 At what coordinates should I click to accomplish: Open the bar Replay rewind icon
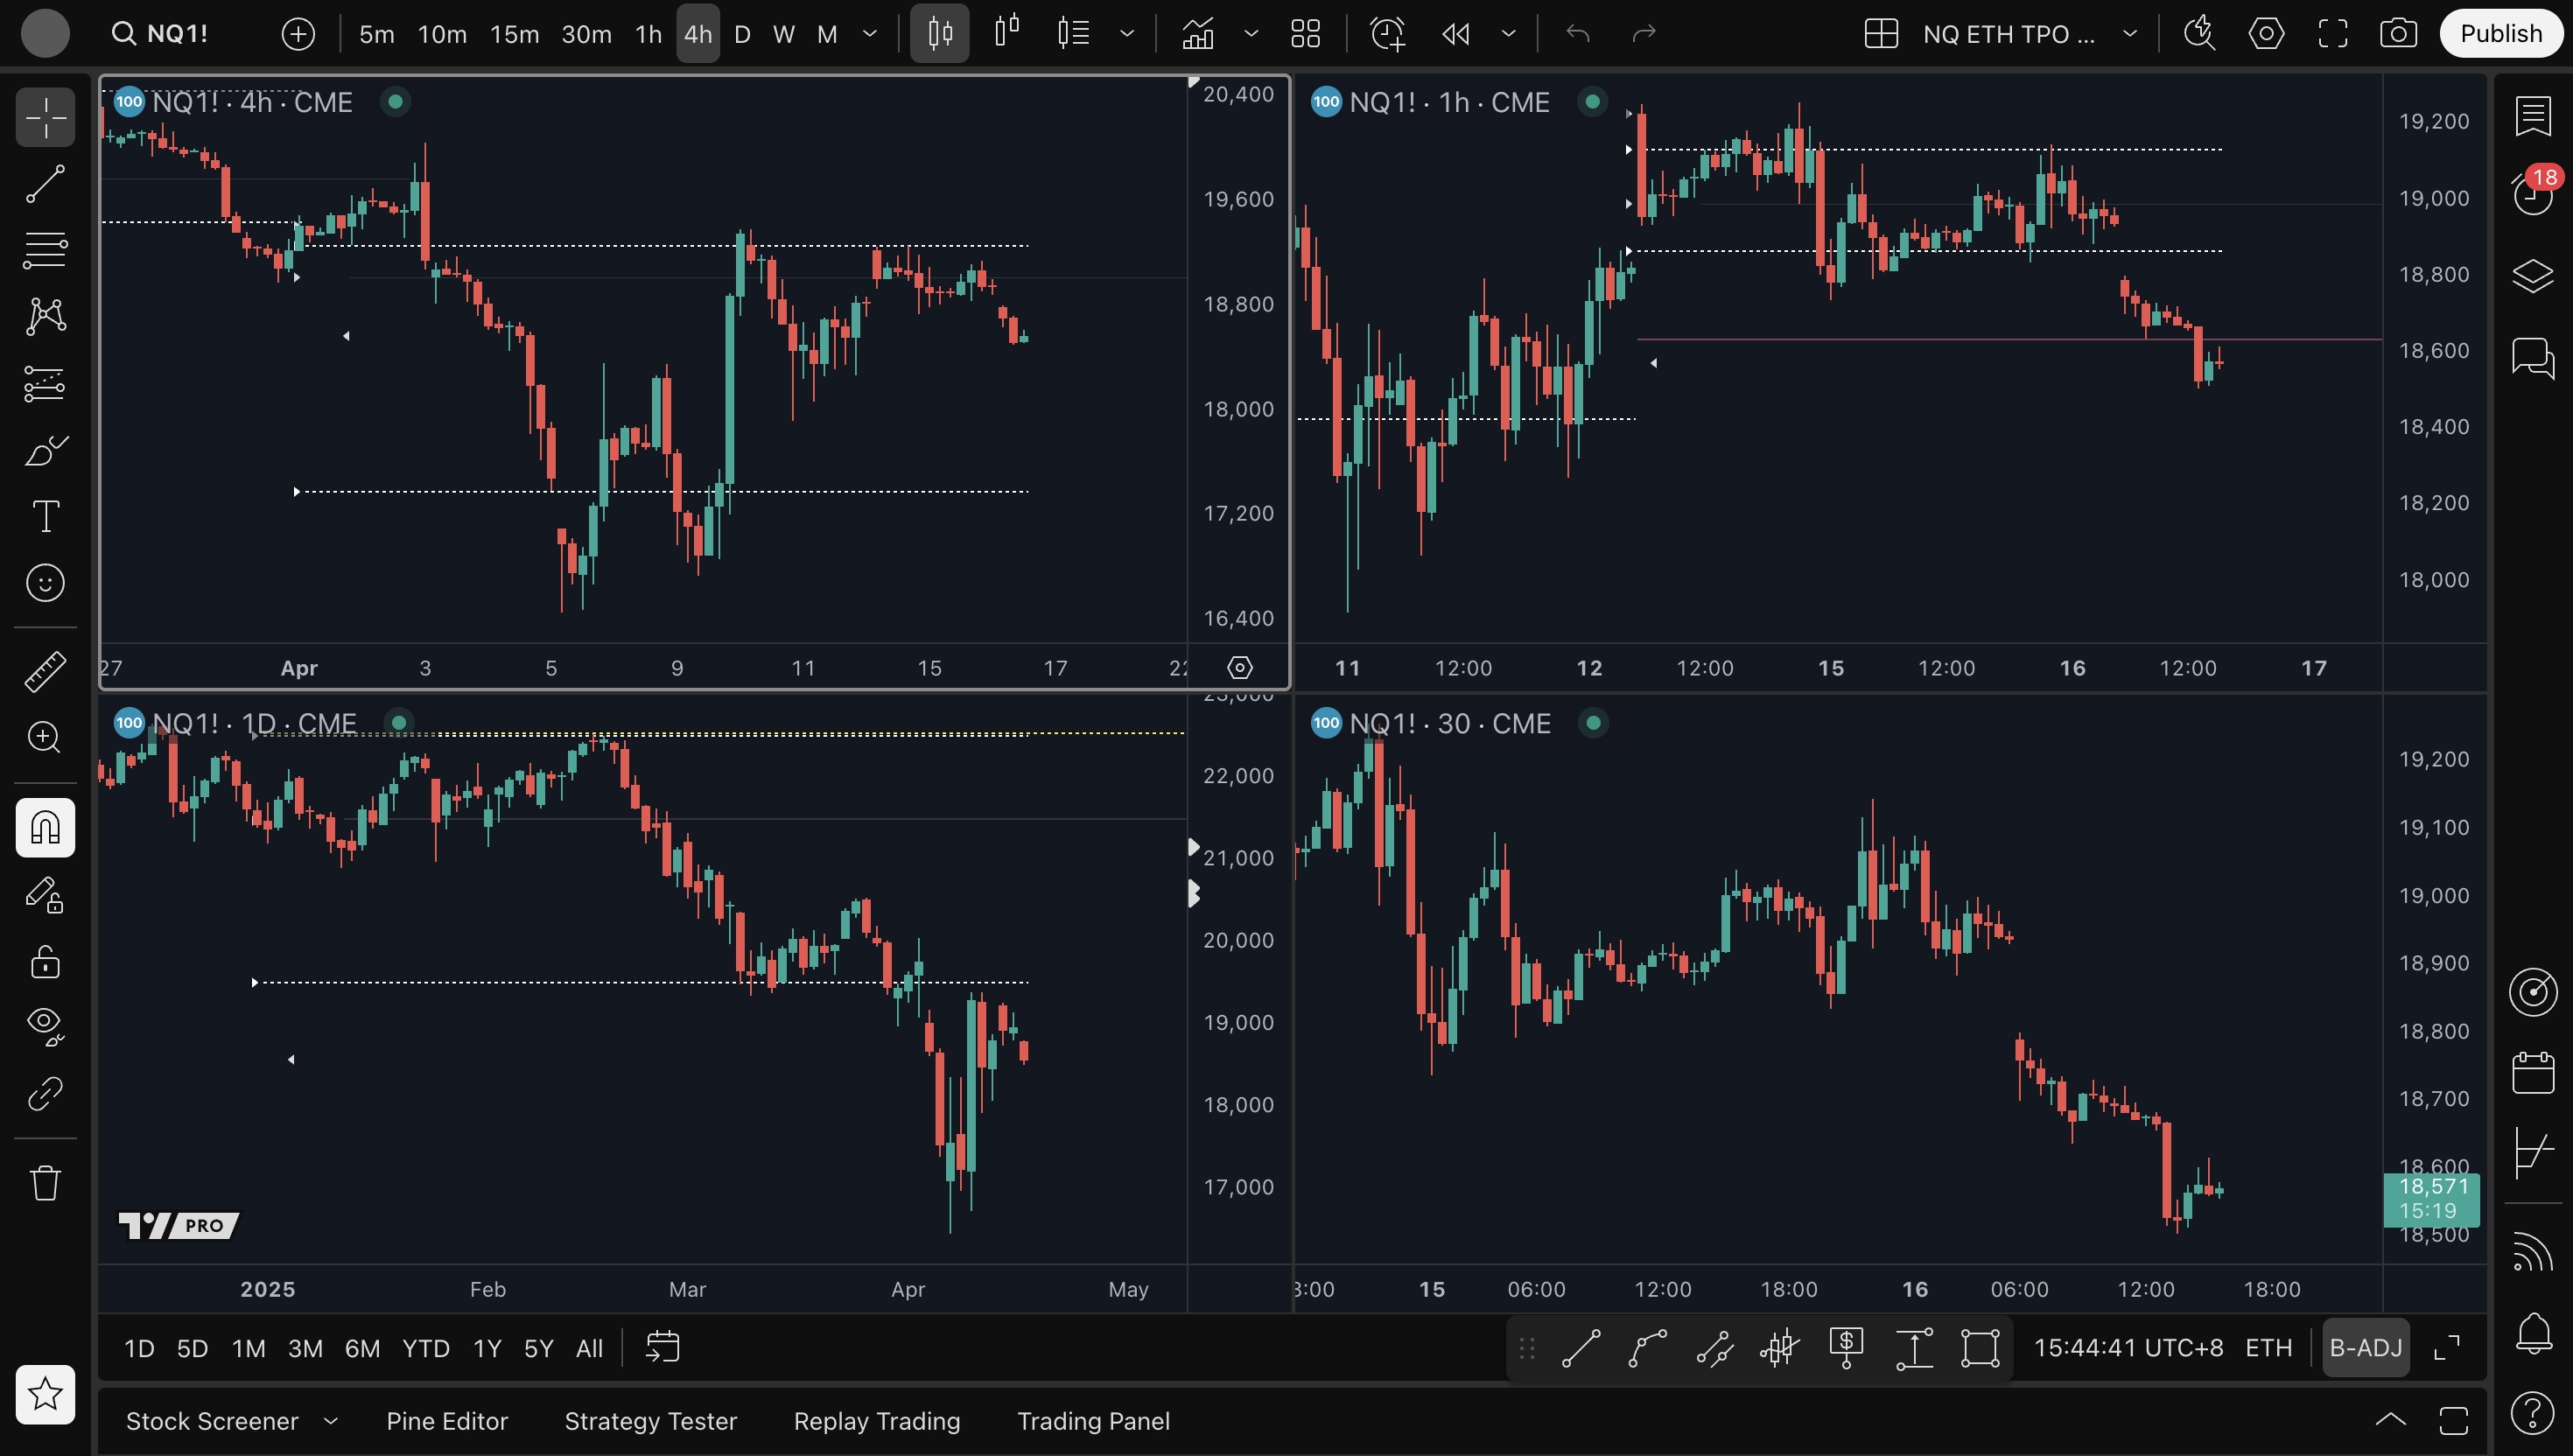(x=1456, y=34)
